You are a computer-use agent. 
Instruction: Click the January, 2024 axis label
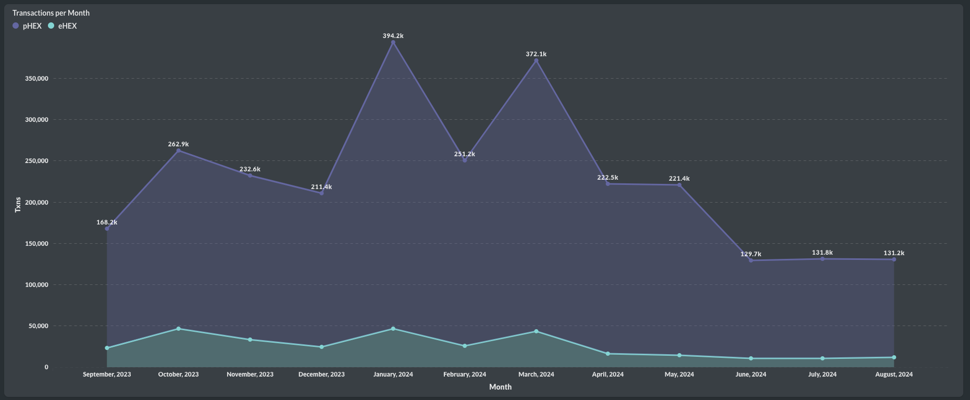[x=393, y=374]
